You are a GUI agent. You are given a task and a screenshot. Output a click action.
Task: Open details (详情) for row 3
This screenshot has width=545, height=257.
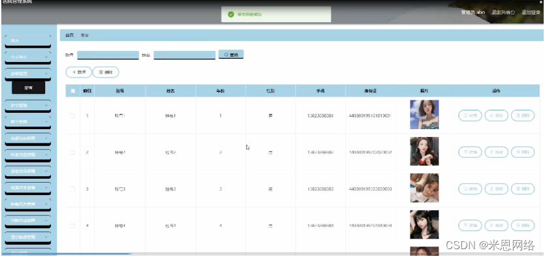point(470,189)
